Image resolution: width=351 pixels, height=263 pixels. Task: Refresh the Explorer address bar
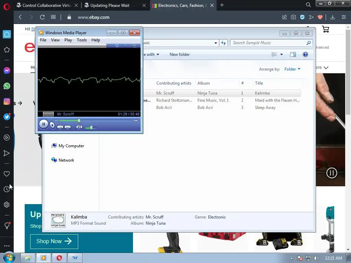(x=223, y=43)
